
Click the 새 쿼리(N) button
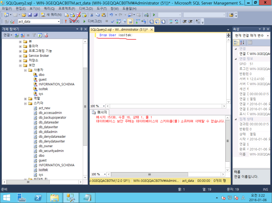coord(51,15)
